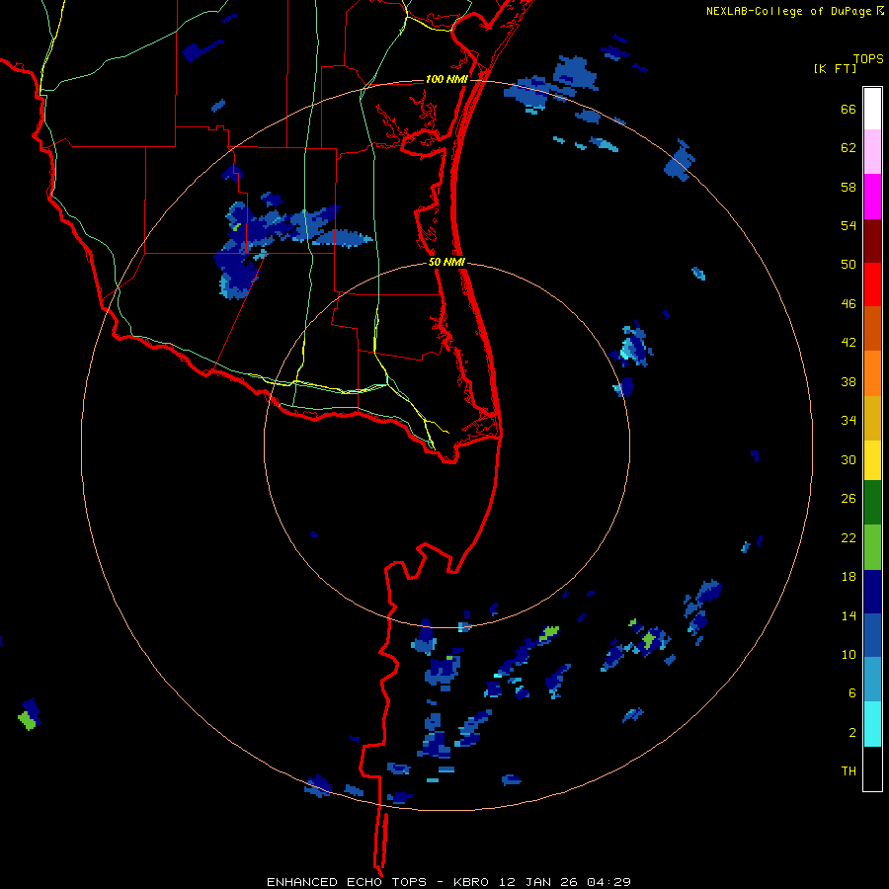Click the 'TOPS' legend title
The height and width of the screenshot is (889, 889).
point(868,58)
